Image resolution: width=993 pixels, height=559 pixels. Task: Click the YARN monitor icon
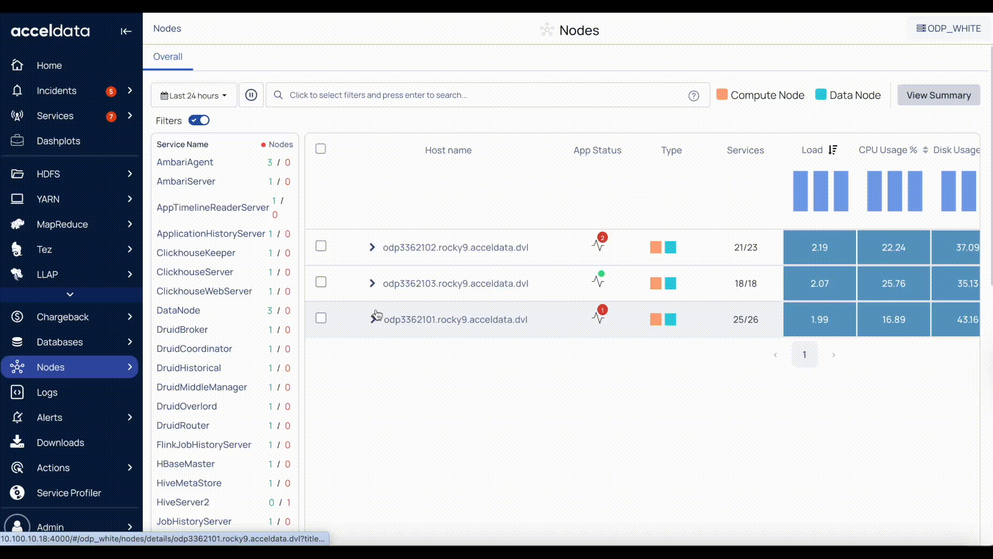[17, 199]
